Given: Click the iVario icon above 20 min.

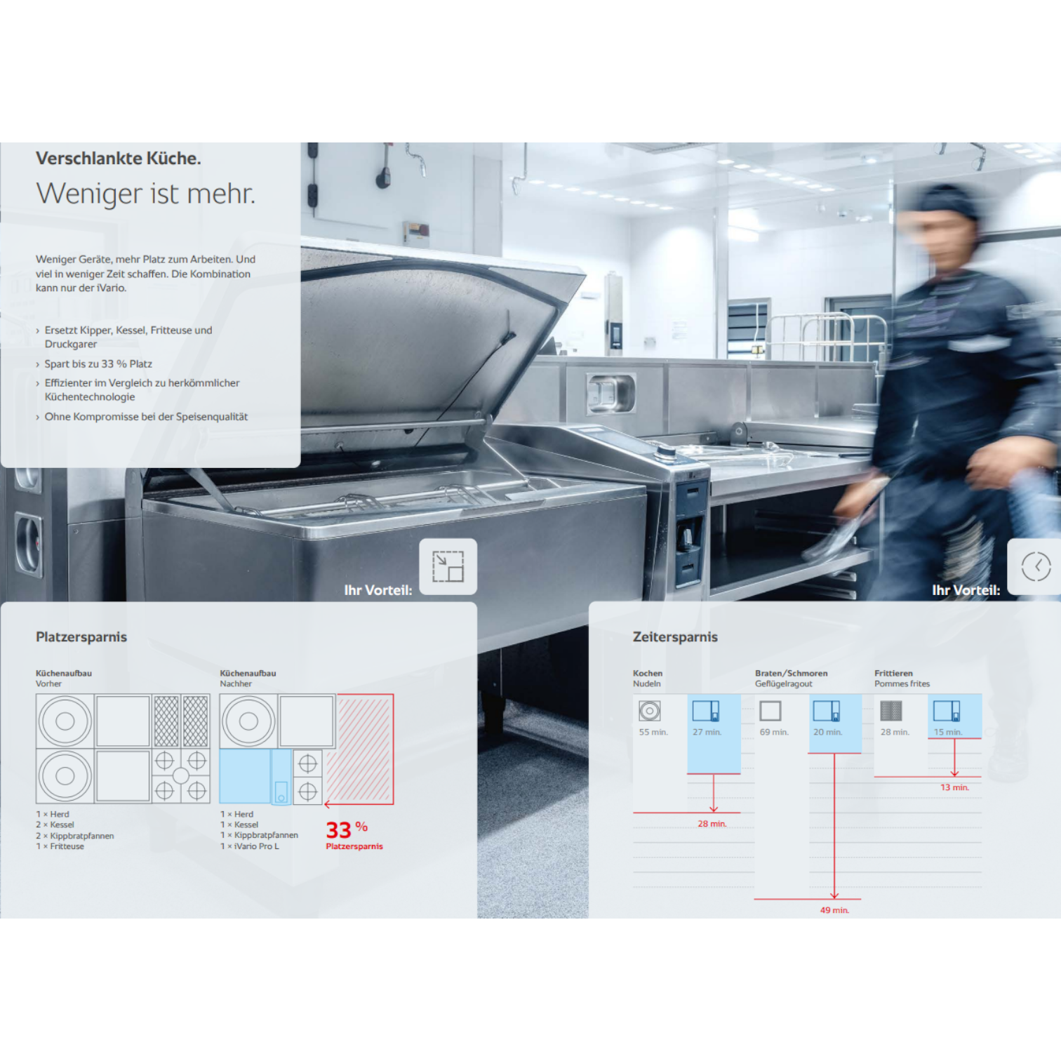Looking at the screenshot, I should (x=826, y=711).
